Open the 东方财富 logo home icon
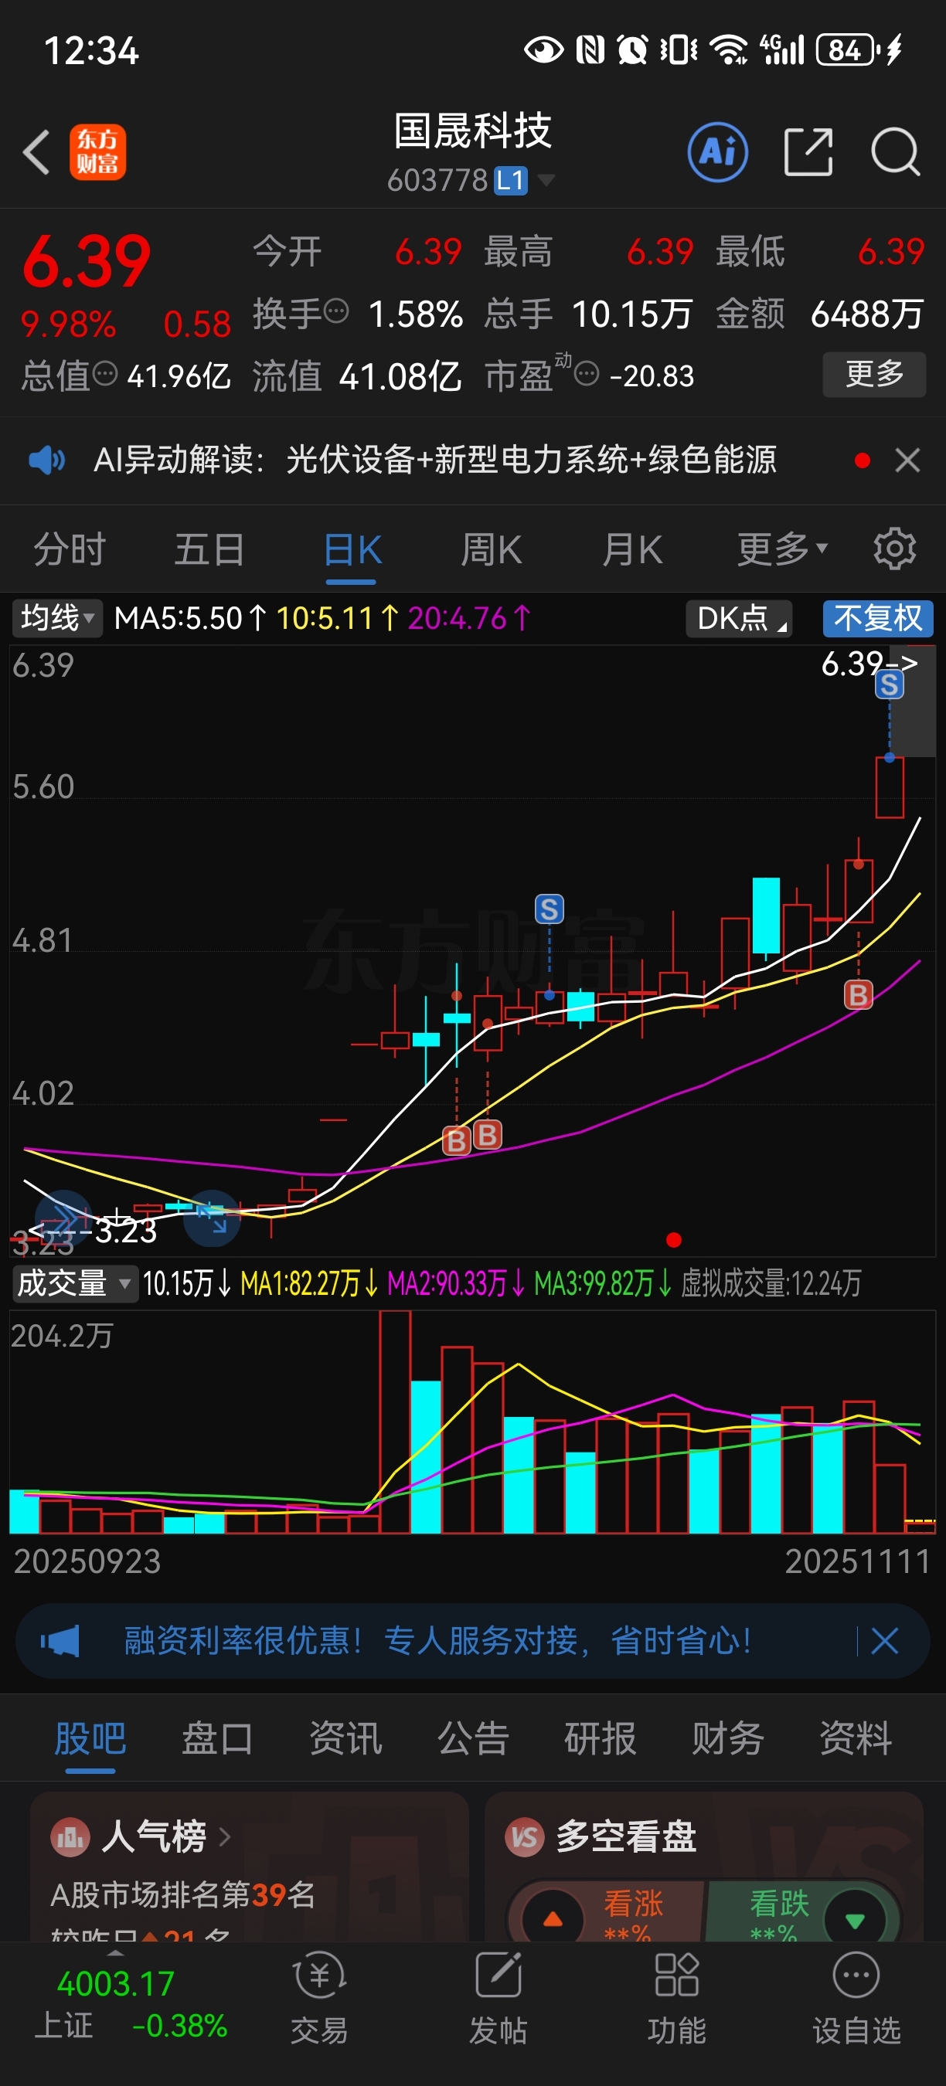This screenshot has height=2086, width=946. tap(97, 151)
